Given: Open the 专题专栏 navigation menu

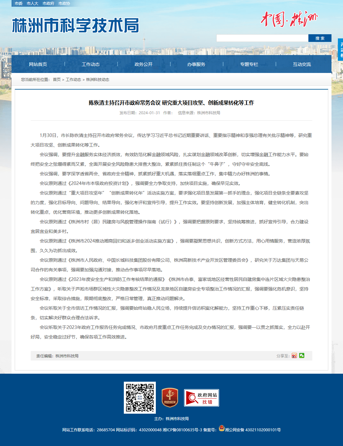Looking at the screenshot, I should click(x=249, y=64).
